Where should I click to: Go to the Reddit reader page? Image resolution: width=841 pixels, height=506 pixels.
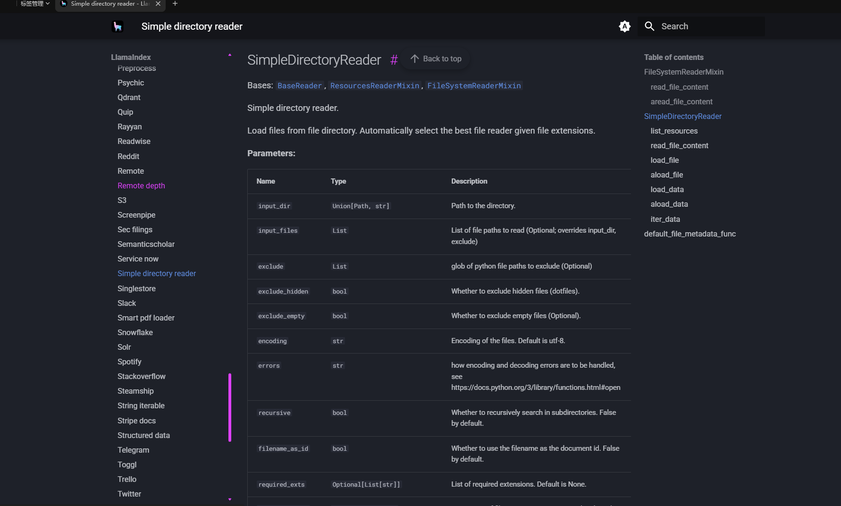click(x=128, y=156)
